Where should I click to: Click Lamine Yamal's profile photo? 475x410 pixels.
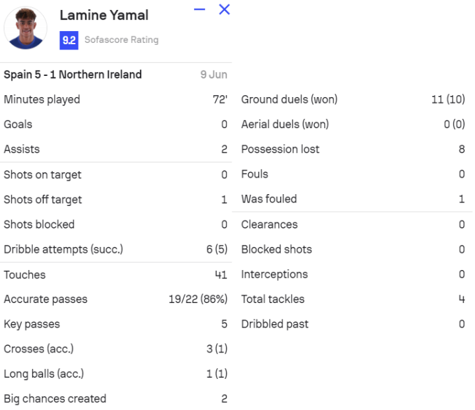pos(26,28)
